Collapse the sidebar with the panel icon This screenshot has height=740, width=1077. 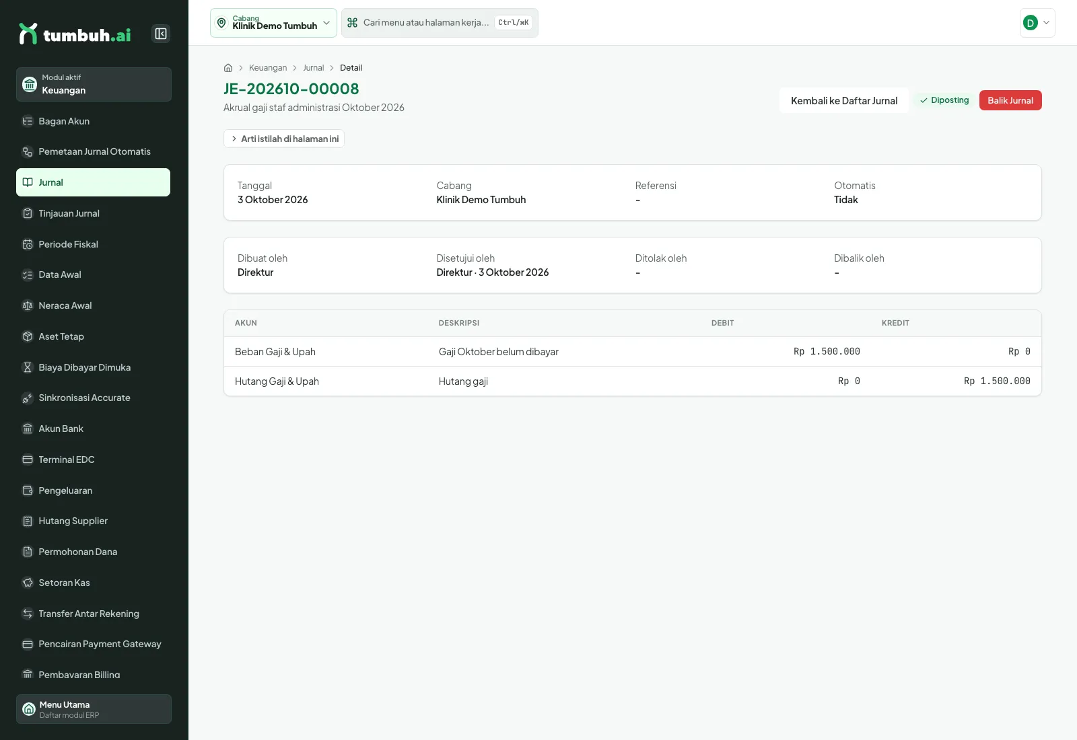pyautogui.click(x=161, y=34)
